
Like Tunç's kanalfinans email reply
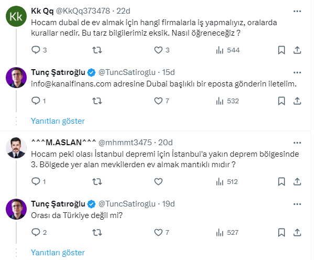pos(159,101)
